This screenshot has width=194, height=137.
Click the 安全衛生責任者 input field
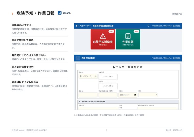[108, 95]
